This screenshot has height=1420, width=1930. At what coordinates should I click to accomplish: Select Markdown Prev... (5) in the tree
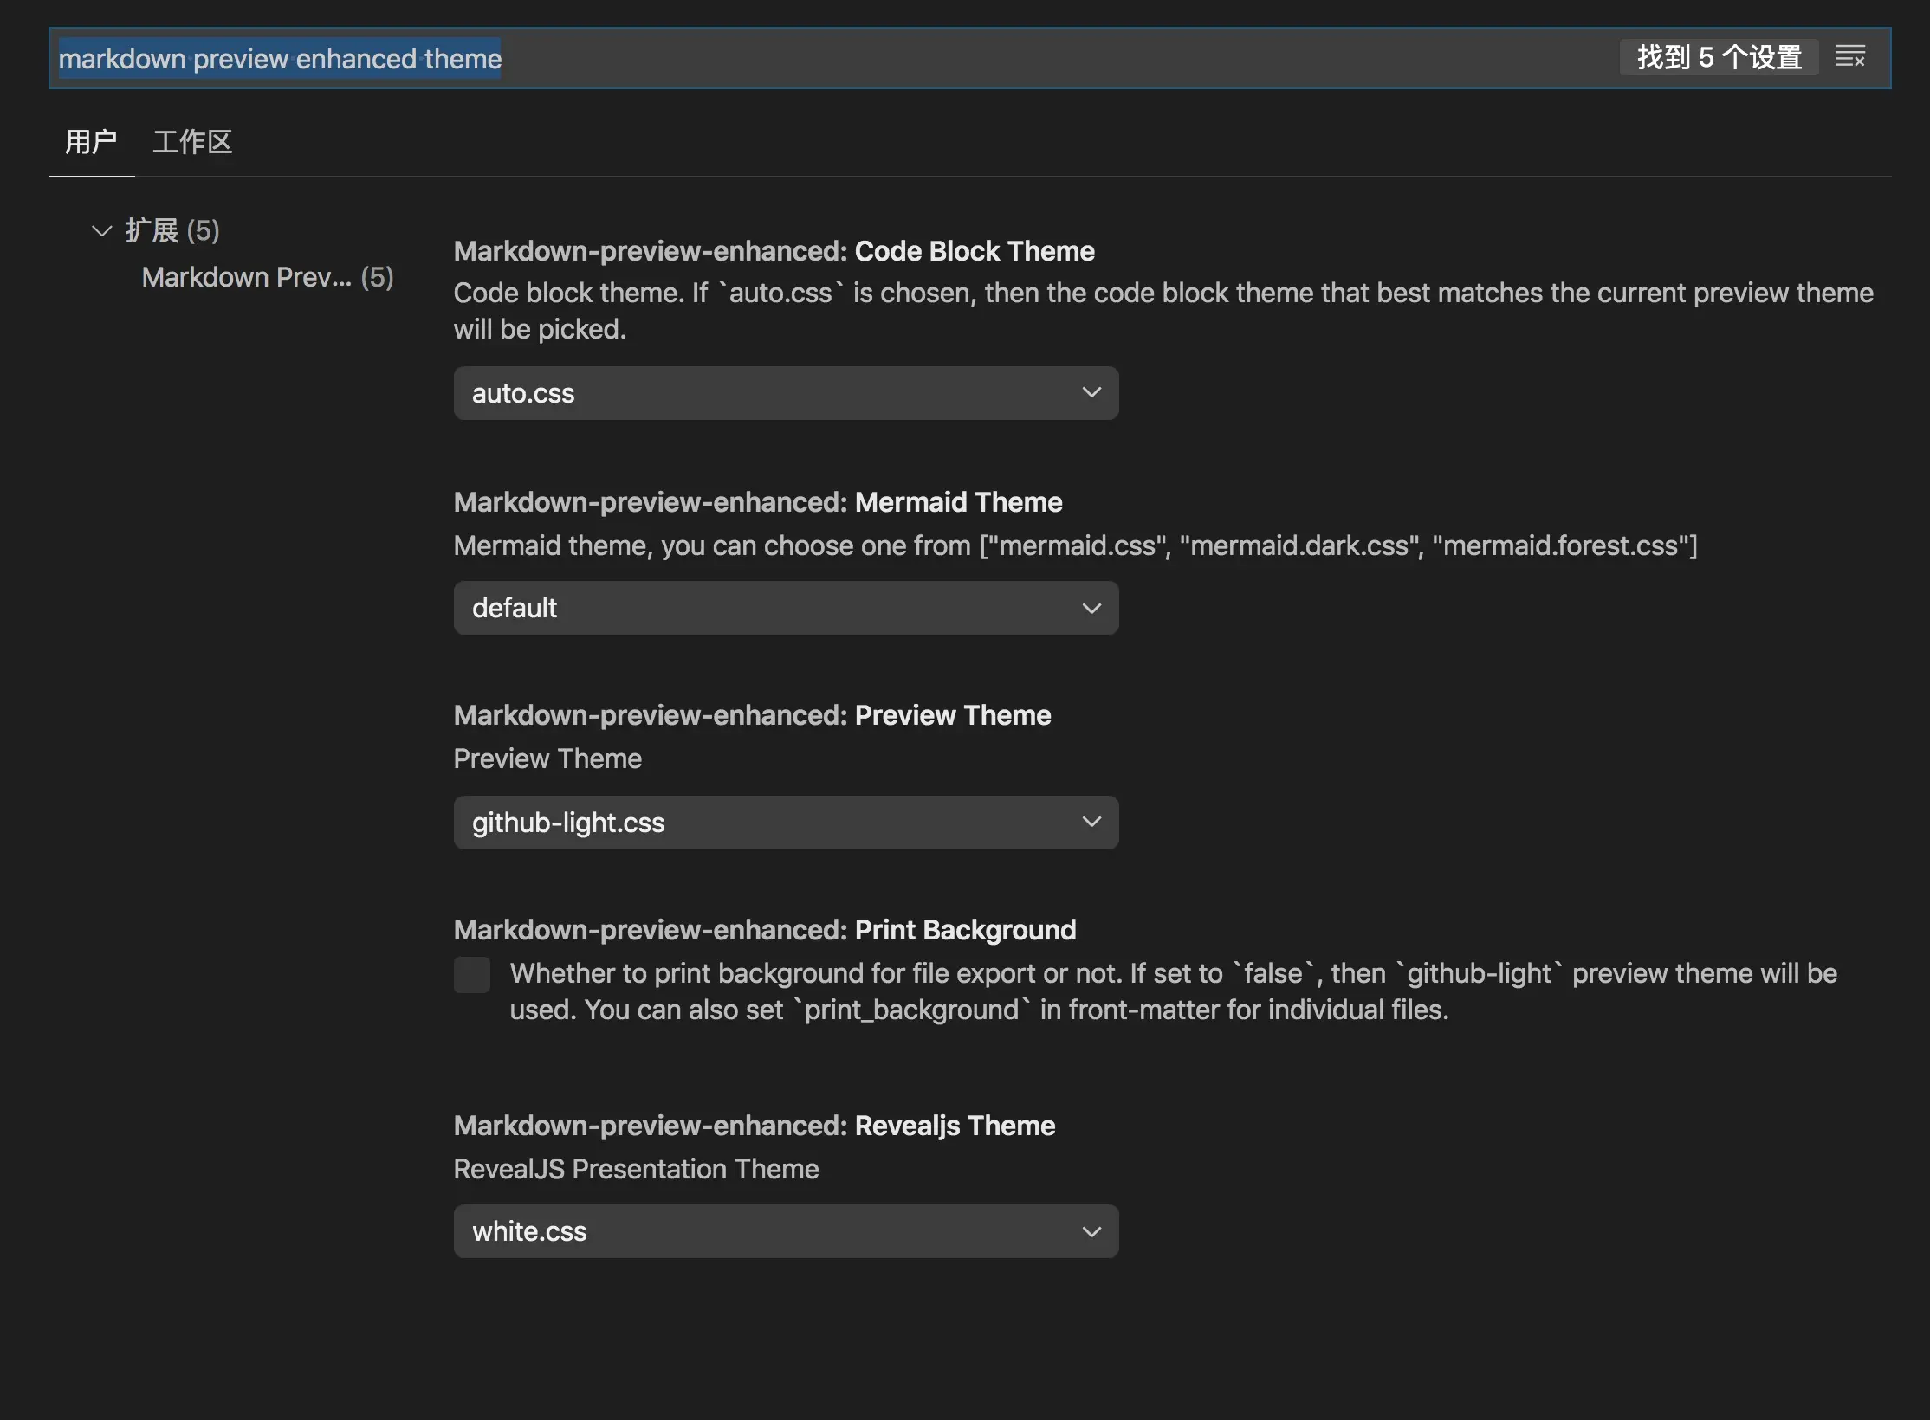click(x=267, y=277)
